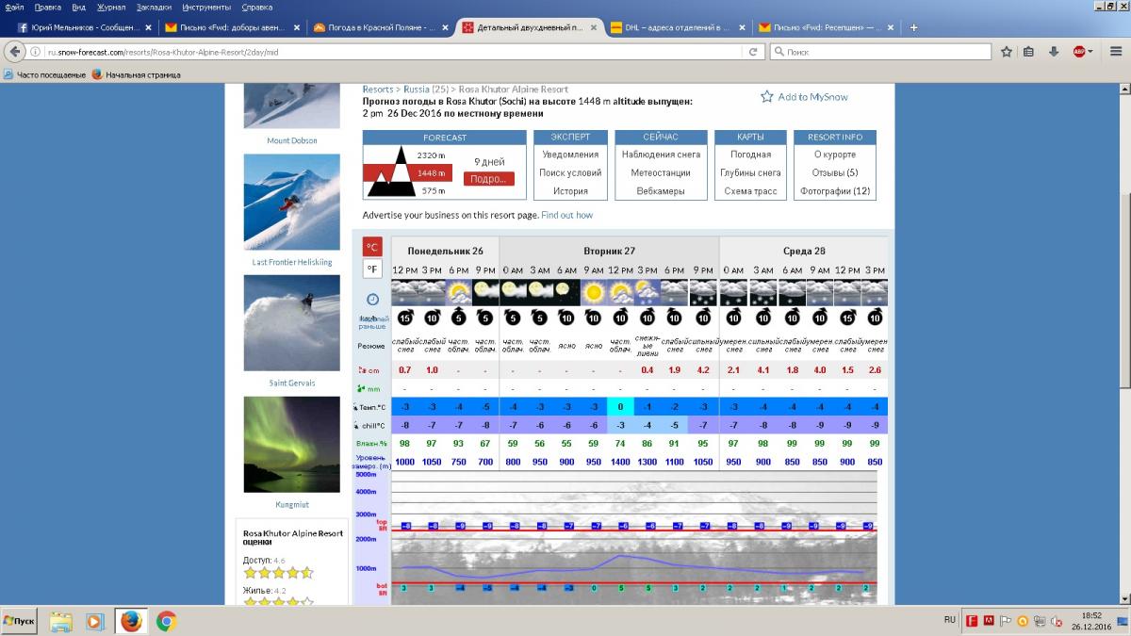The width and height of the screenshot is (1131, 636).
Task: Open the Adblock Plus dropdown arrow
Action: [x=1090, y=52]
